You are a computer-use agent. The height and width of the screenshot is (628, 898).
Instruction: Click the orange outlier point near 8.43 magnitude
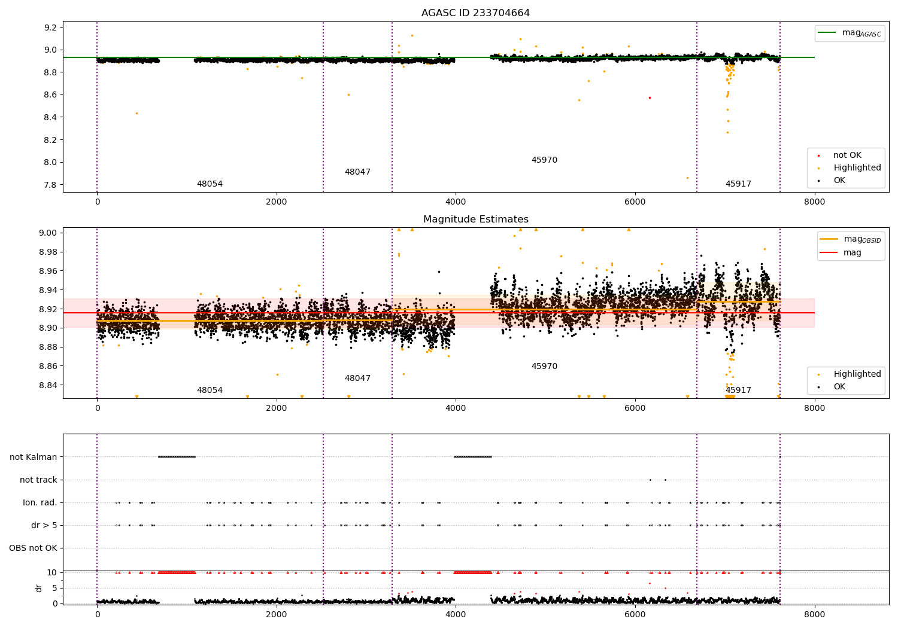coord(136,113)
